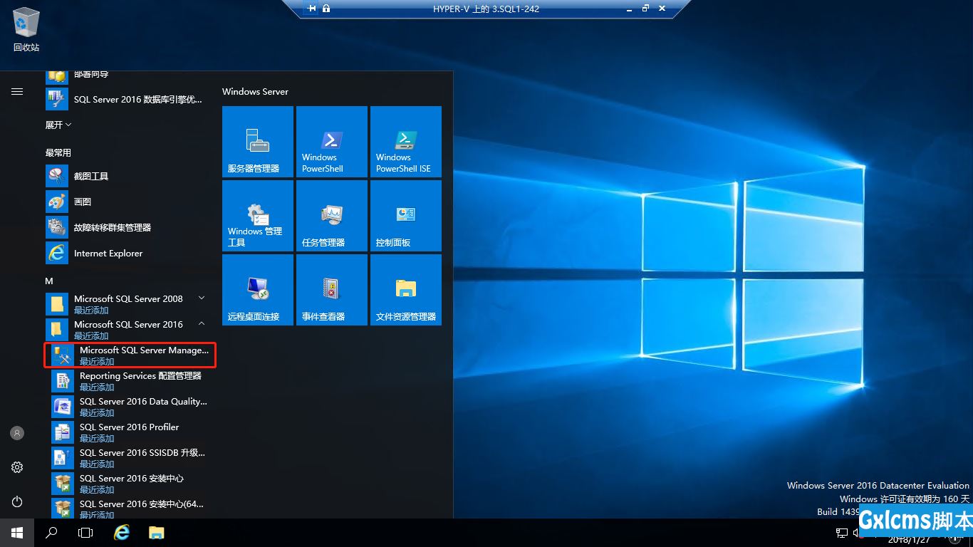Click the pin icon on Hyper-V connection bar
This screenshot has width=973, height=547.
[x=312, y=9]
